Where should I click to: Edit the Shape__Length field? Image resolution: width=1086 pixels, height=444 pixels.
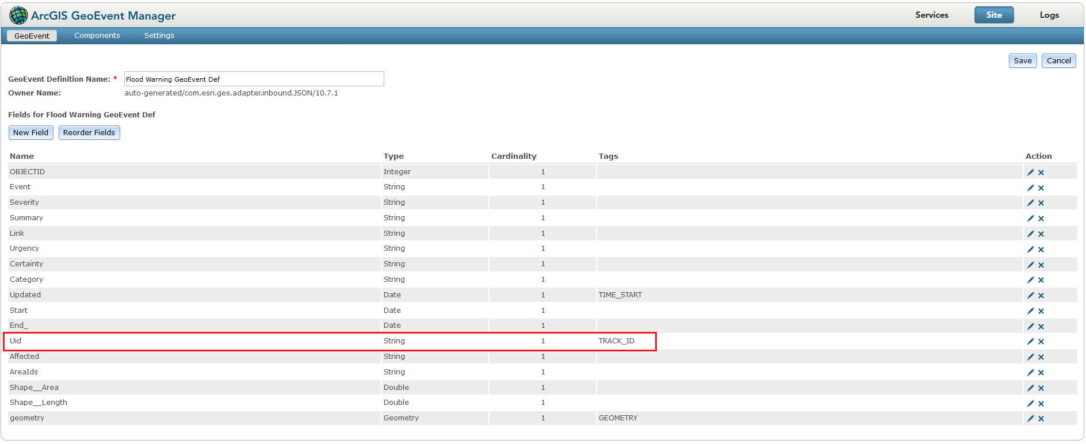(x=1031, y=404)
